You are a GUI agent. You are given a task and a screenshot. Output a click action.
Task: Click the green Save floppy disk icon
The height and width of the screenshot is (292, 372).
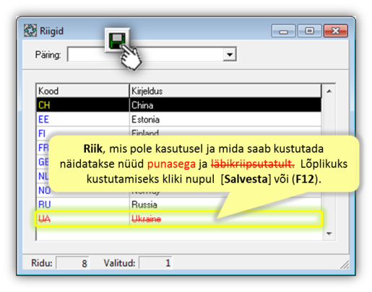coord(117,40)
